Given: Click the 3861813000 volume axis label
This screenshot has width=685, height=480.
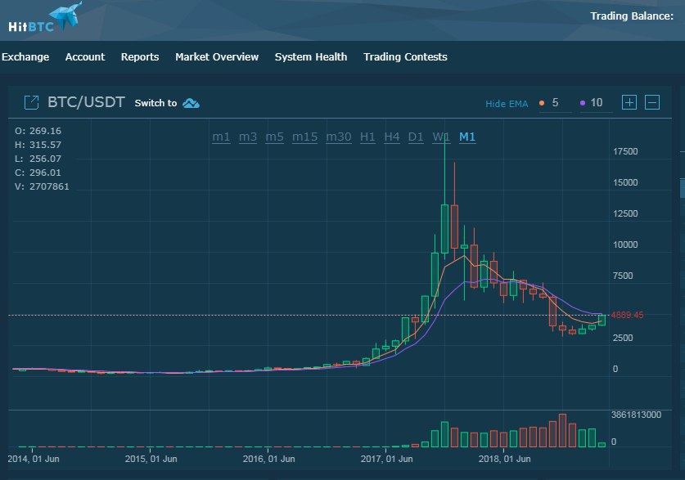Looking at the screenshot, I should (636, 415).
